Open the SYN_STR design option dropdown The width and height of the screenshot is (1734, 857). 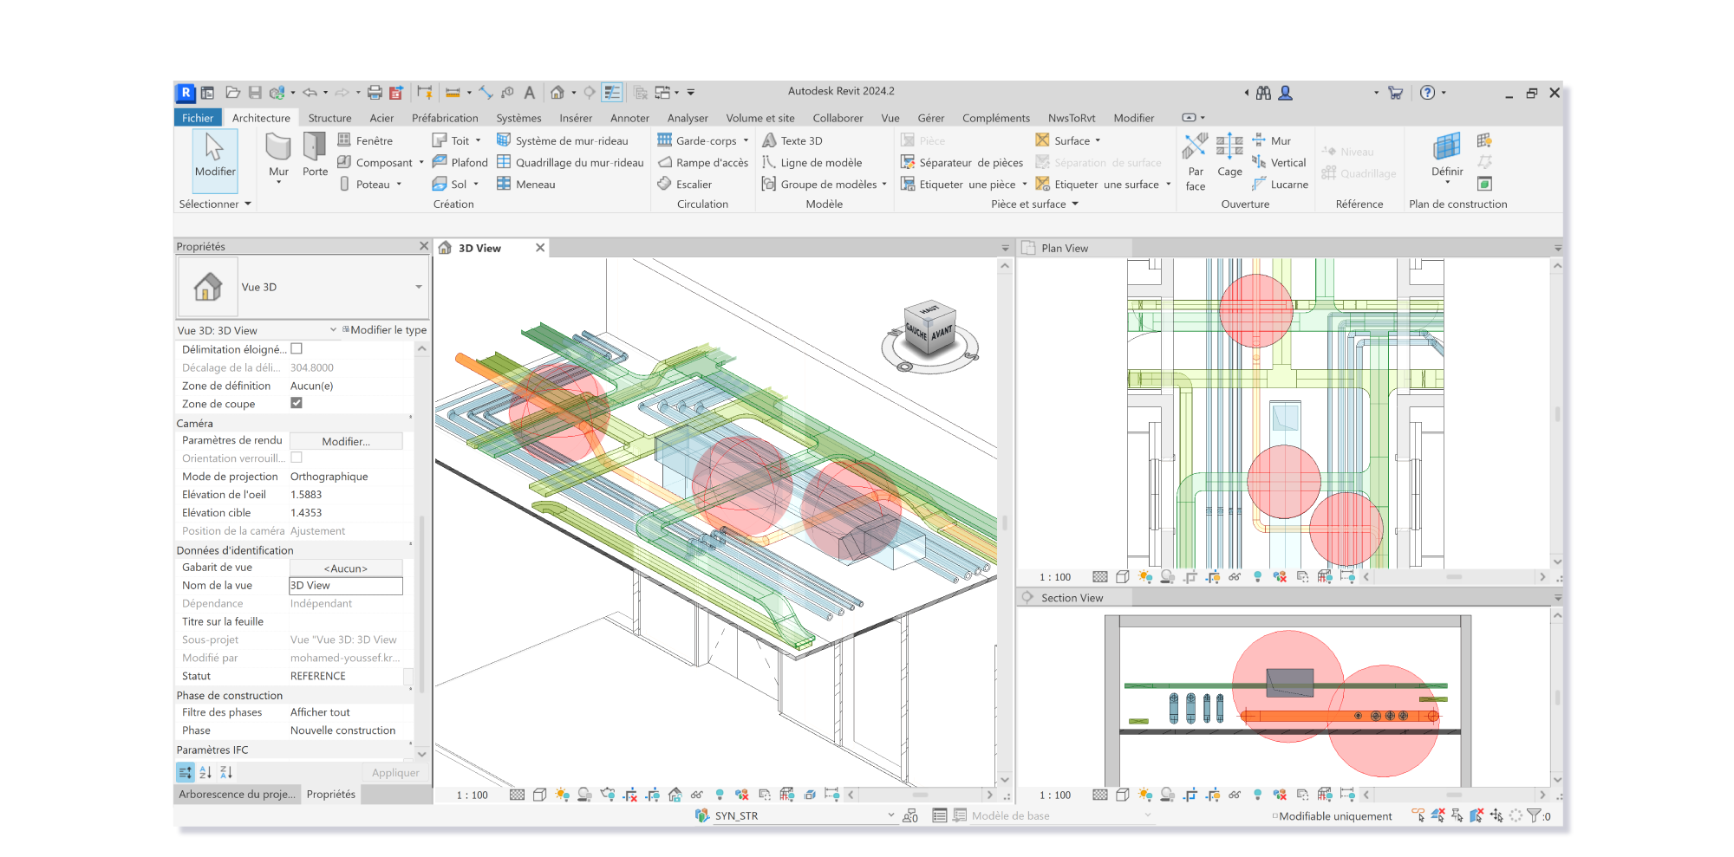[890, 815]
